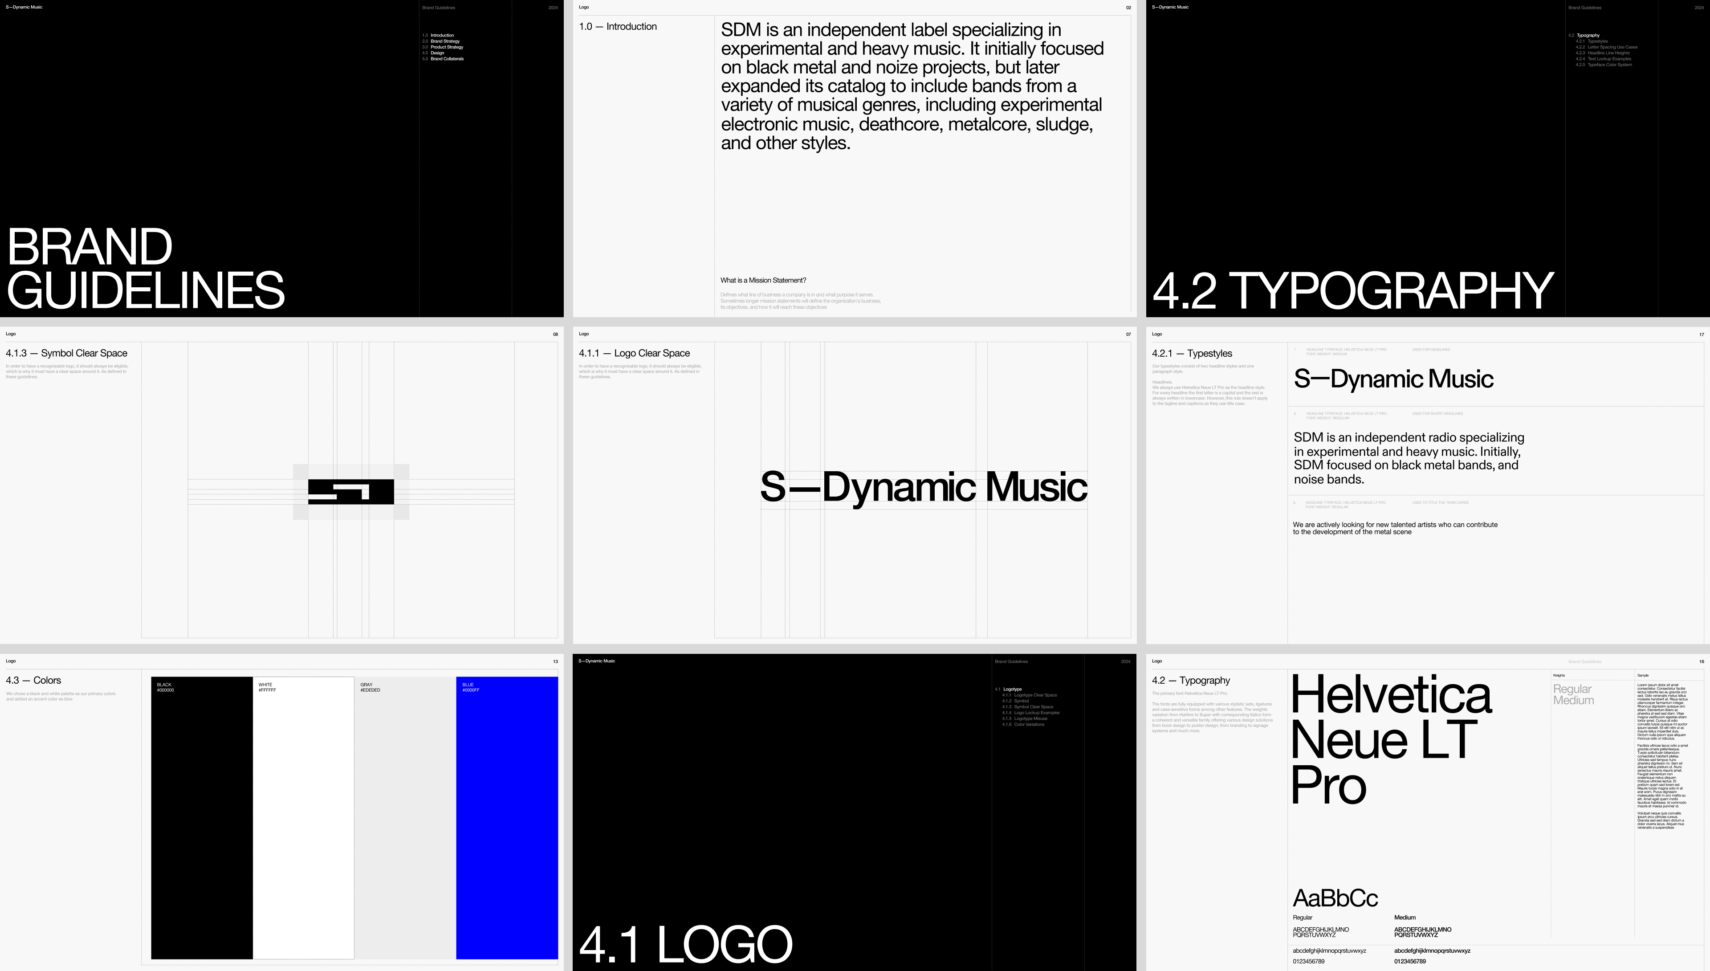Select the blue #0000FF color swatch

tap(507, 818)
